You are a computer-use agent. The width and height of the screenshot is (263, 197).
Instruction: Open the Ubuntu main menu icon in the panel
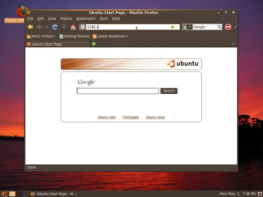coord(4,194)
